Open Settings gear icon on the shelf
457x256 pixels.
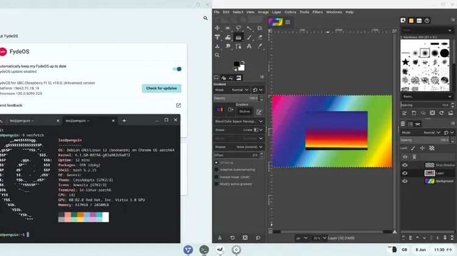(x=236, y=249)
